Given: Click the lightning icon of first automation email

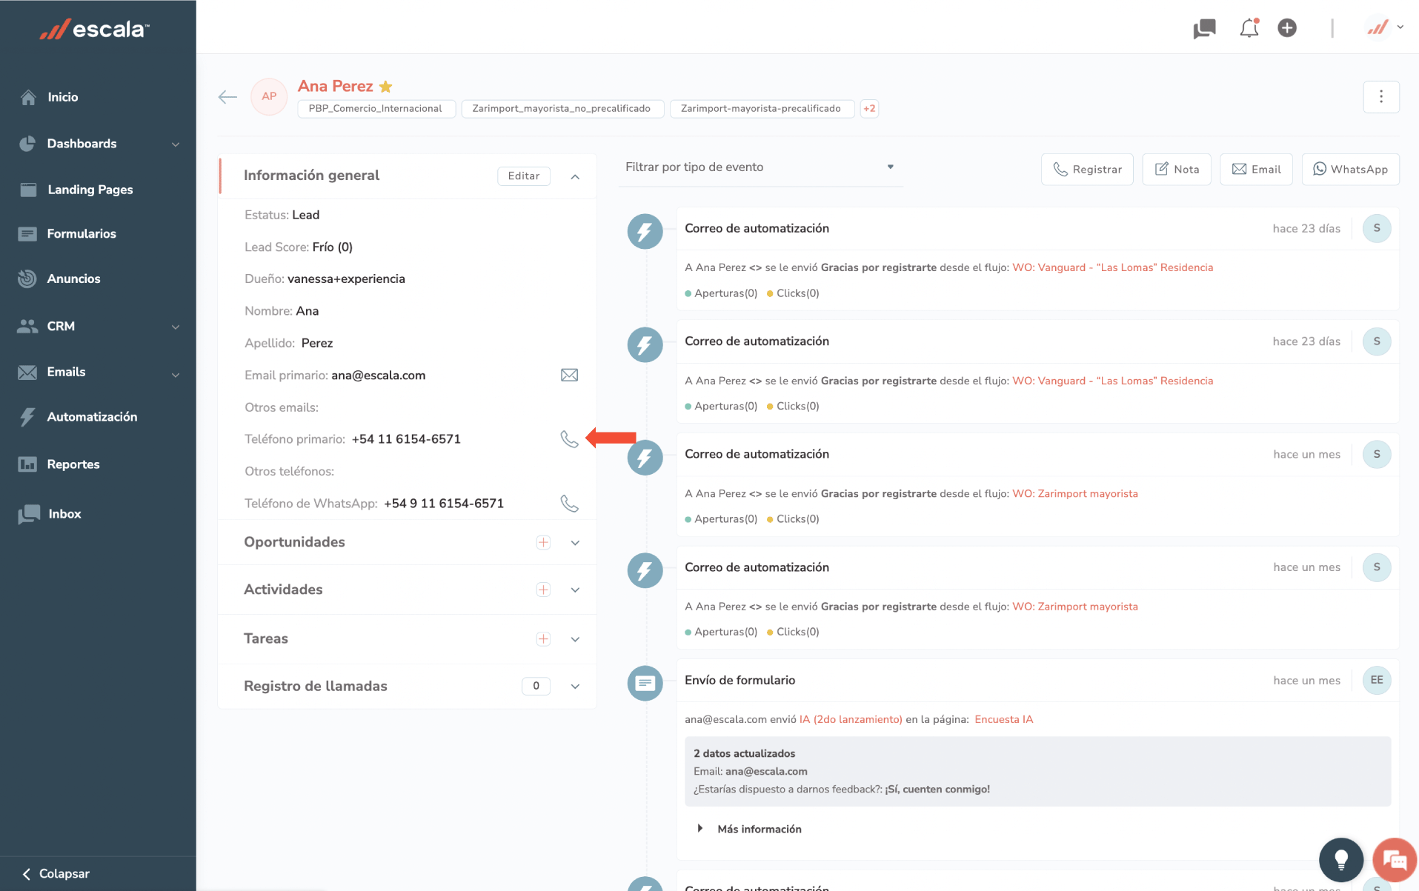Looking at the screenshot, I should (645, 231).
